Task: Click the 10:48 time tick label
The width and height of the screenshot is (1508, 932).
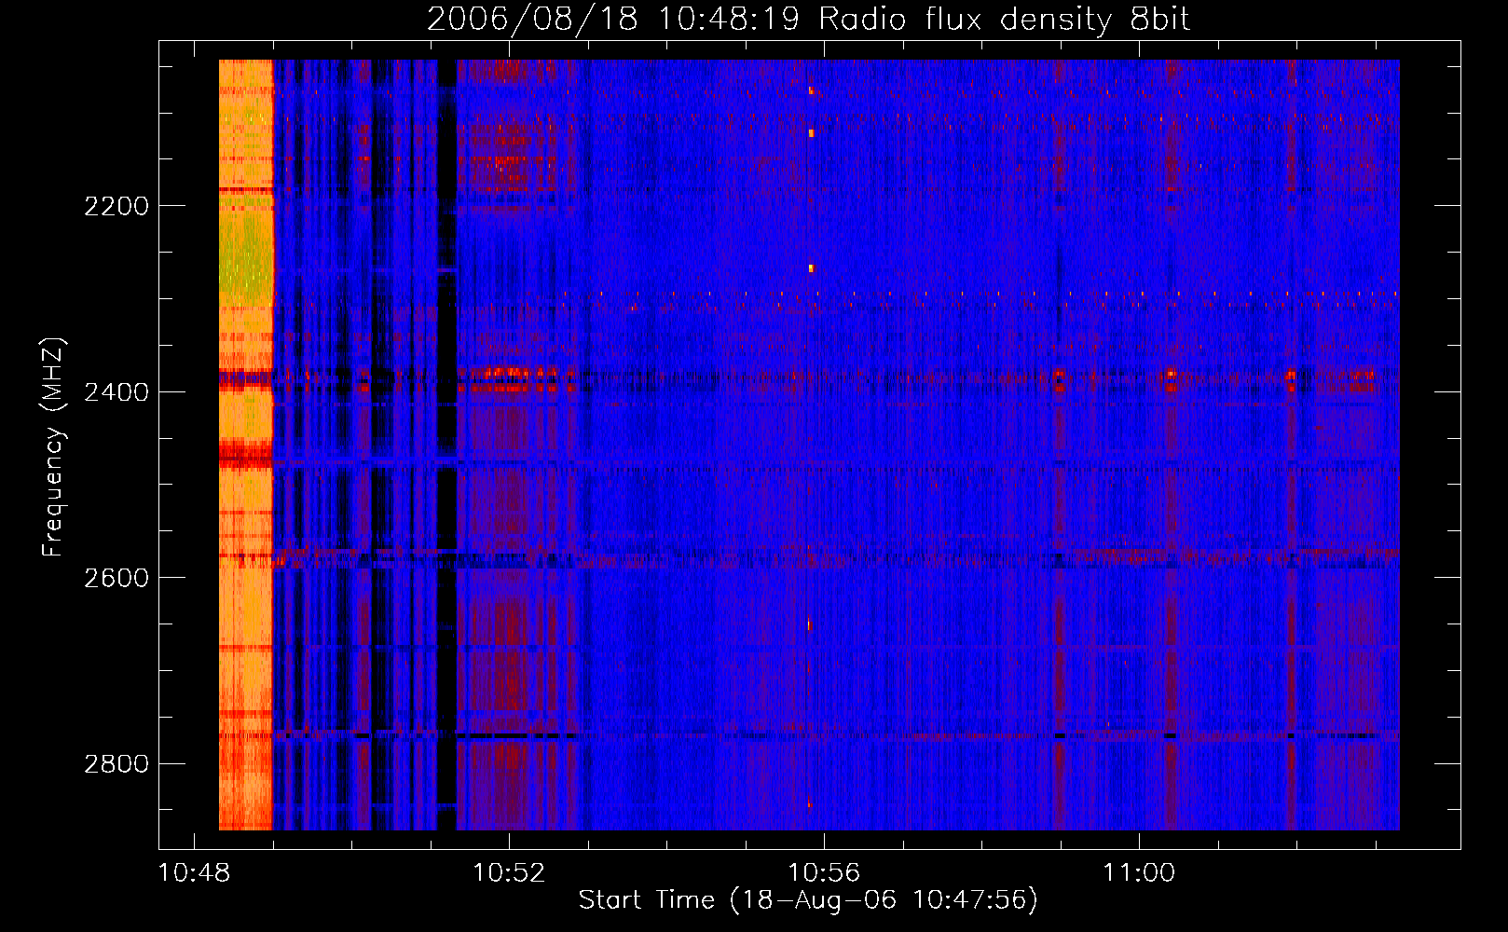Action: 194,873
